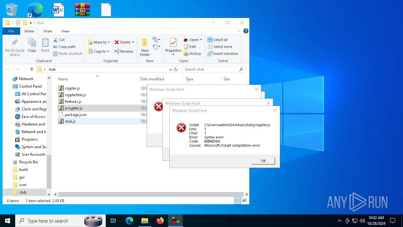The width and height of the screenshot is (403, 227).
Task: Sort by Name column header
Action: [x=63, y=79]
